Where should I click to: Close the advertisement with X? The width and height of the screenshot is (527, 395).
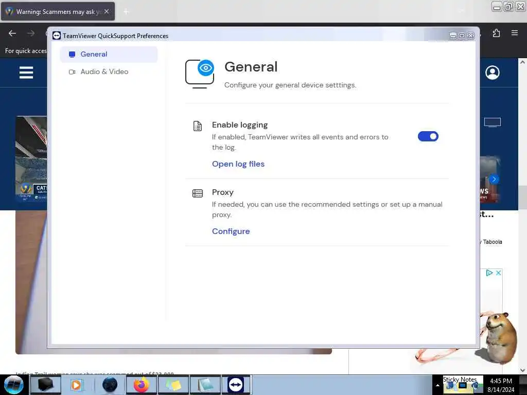point(498,273)
